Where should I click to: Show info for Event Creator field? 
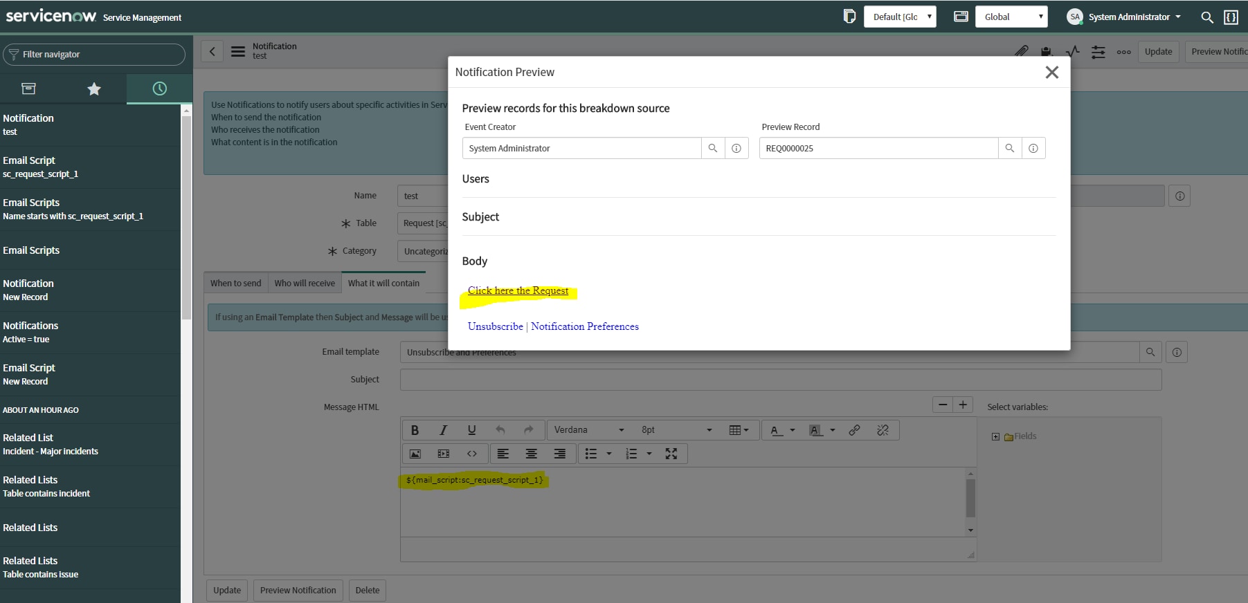click(736, 148)
